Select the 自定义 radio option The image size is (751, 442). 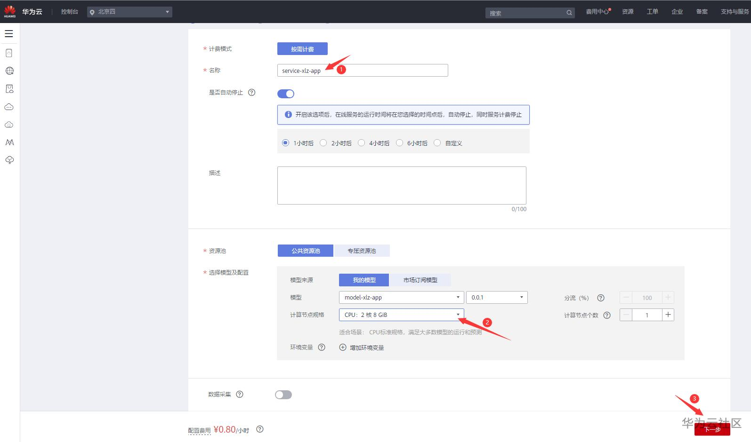coord(437,143)
